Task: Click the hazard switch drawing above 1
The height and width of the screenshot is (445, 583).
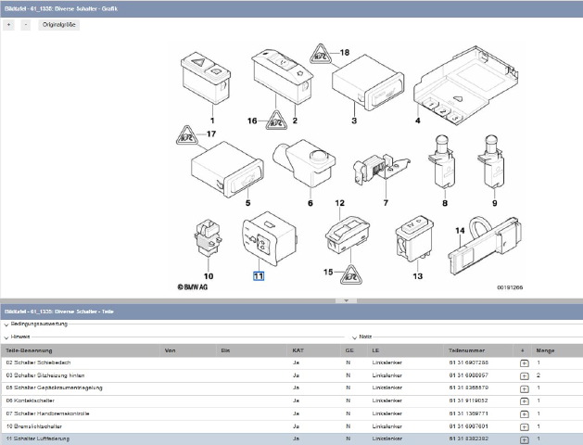Action: 207,78
